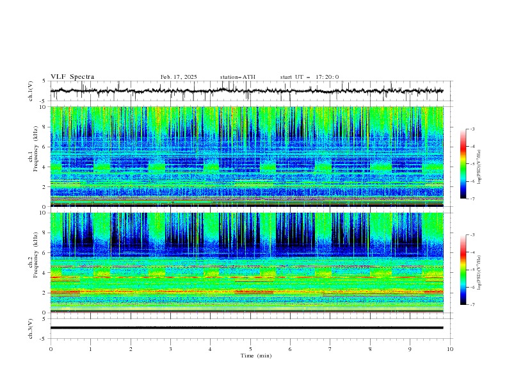Click the time axis tick label "2"

131,349
